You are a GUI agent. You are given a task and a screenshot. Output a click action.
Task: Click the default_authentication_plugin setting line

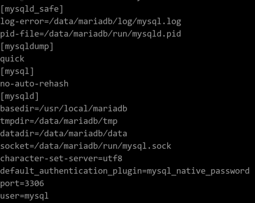click(125, 171)
